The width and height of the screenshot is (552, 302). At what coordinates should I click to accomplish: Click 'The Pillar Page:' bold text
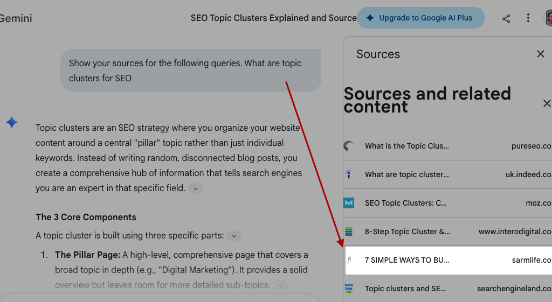pos(88,255)
